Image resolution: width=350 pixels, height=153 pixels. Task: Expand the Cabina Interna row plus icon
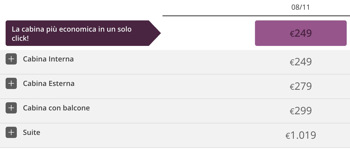11,59
